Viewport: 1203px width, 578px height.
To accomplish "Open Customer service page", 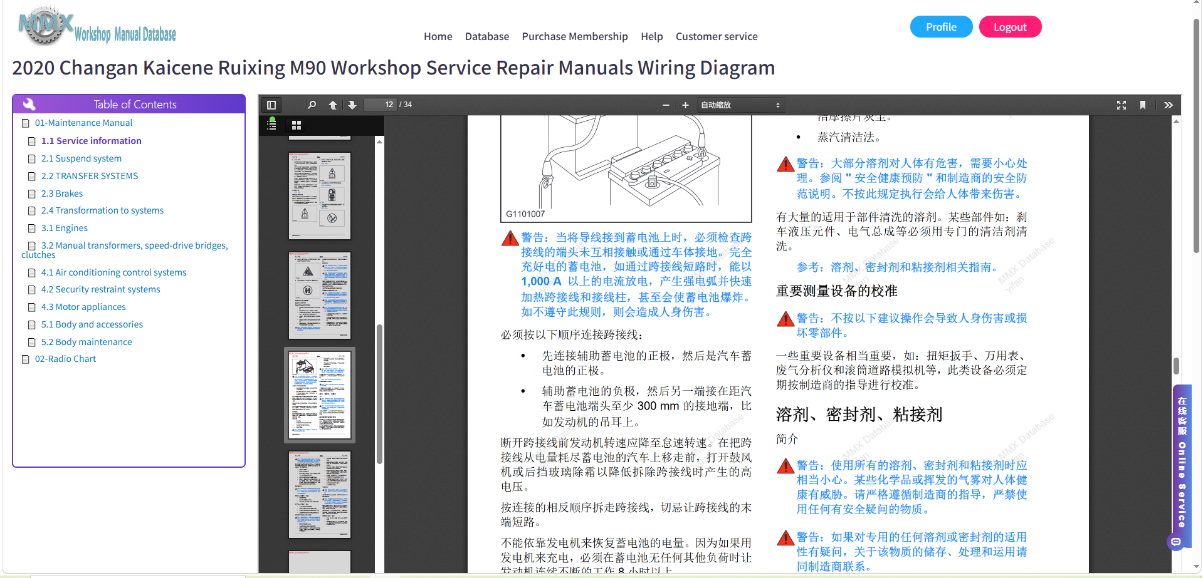I will [717, 36].
